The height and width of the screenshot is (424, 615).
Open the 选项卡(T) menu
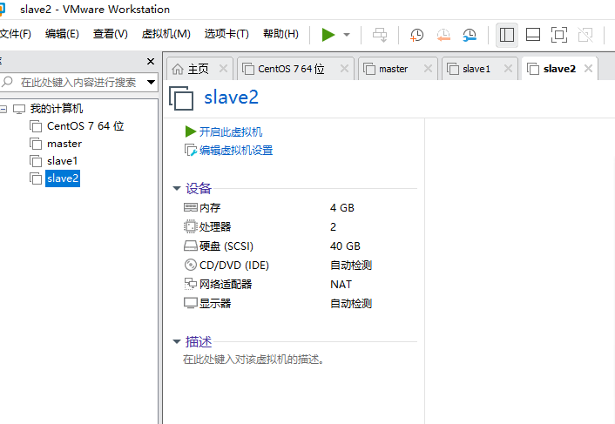tap(226, 34)
